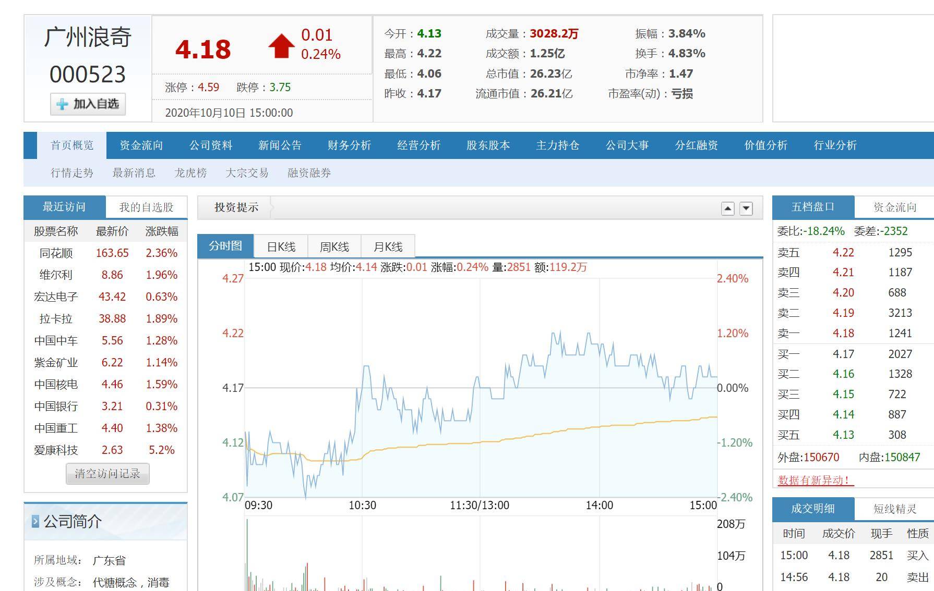Open the 龙虎榜 submenu item
This screenshot has height=591, width=934.
(190, 173)
